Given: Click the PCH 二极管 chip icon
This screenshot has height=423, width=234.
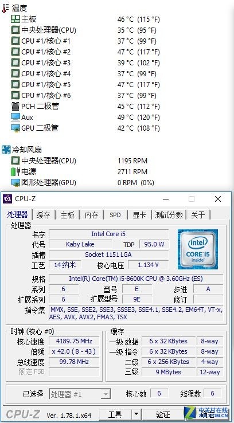Looking at the screenshot, I should pyautogui.click(x=15, y=106).
